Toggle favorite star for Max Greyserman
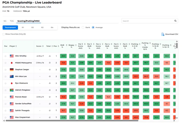This screenshot has width=182, height=123. [5, 118]
